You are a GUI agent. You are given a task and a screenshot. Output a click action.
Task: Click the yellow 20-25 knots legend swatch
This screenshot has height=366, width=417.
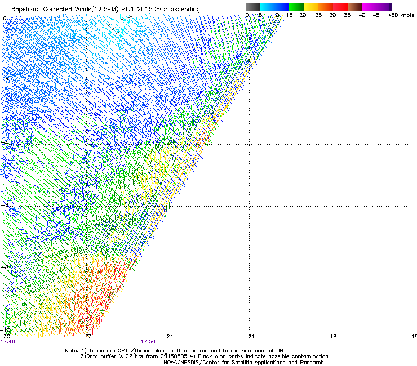click(311, 7)
